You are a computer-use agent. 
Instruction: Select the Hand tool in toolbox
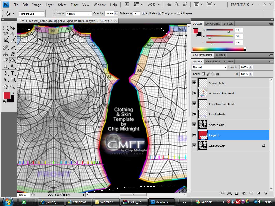coord(6,87)
